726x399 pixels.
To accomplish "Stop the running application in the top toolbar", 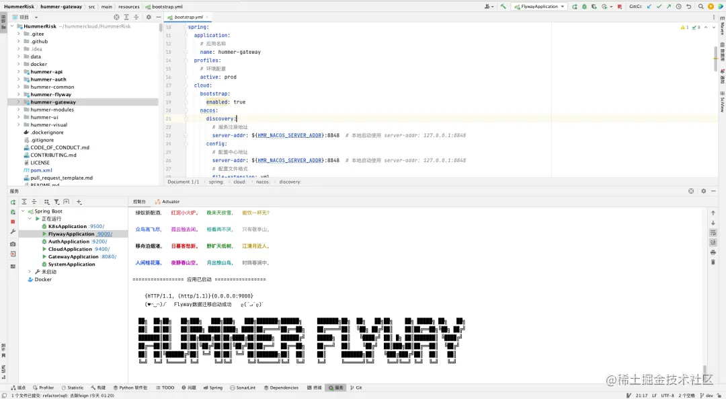I will point(620,7).
